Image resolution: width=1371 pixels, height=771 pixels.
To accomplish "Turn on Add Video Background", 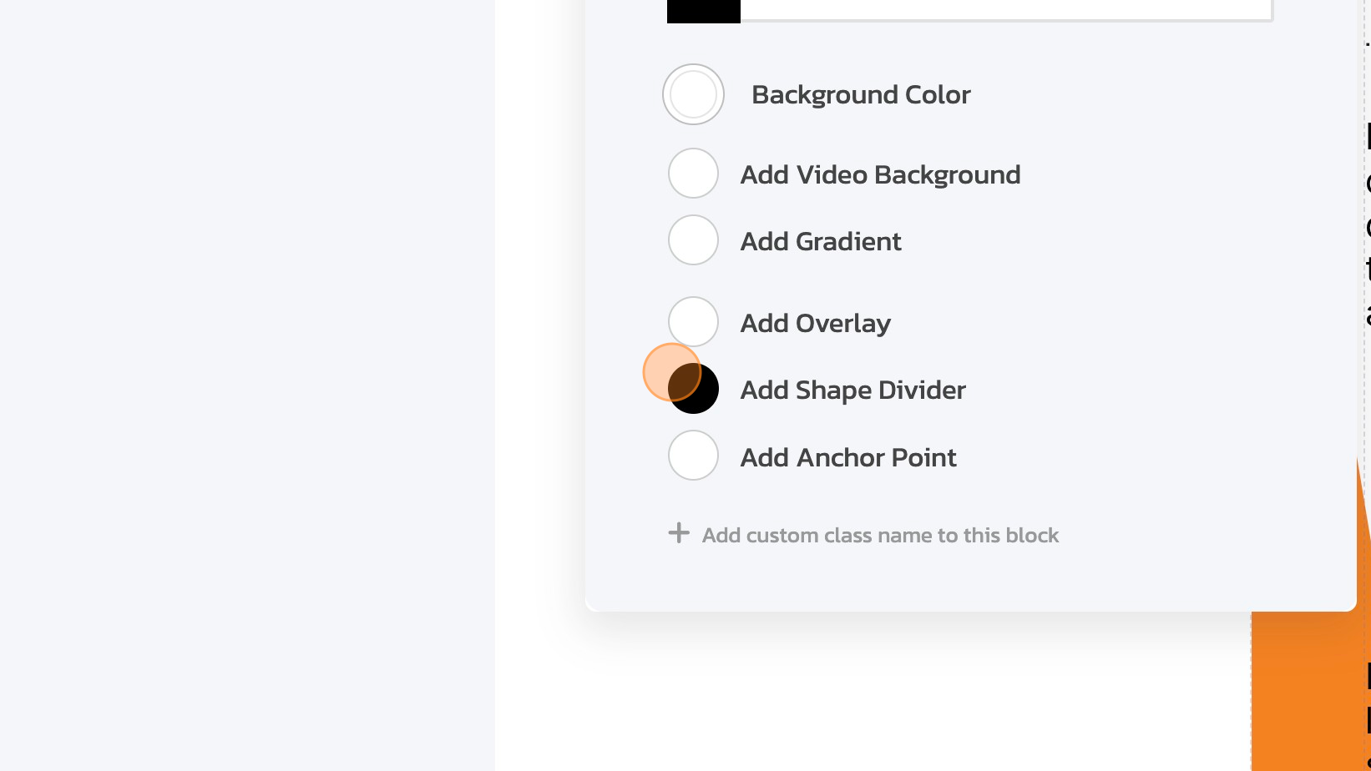I will (x=693, y=173).
